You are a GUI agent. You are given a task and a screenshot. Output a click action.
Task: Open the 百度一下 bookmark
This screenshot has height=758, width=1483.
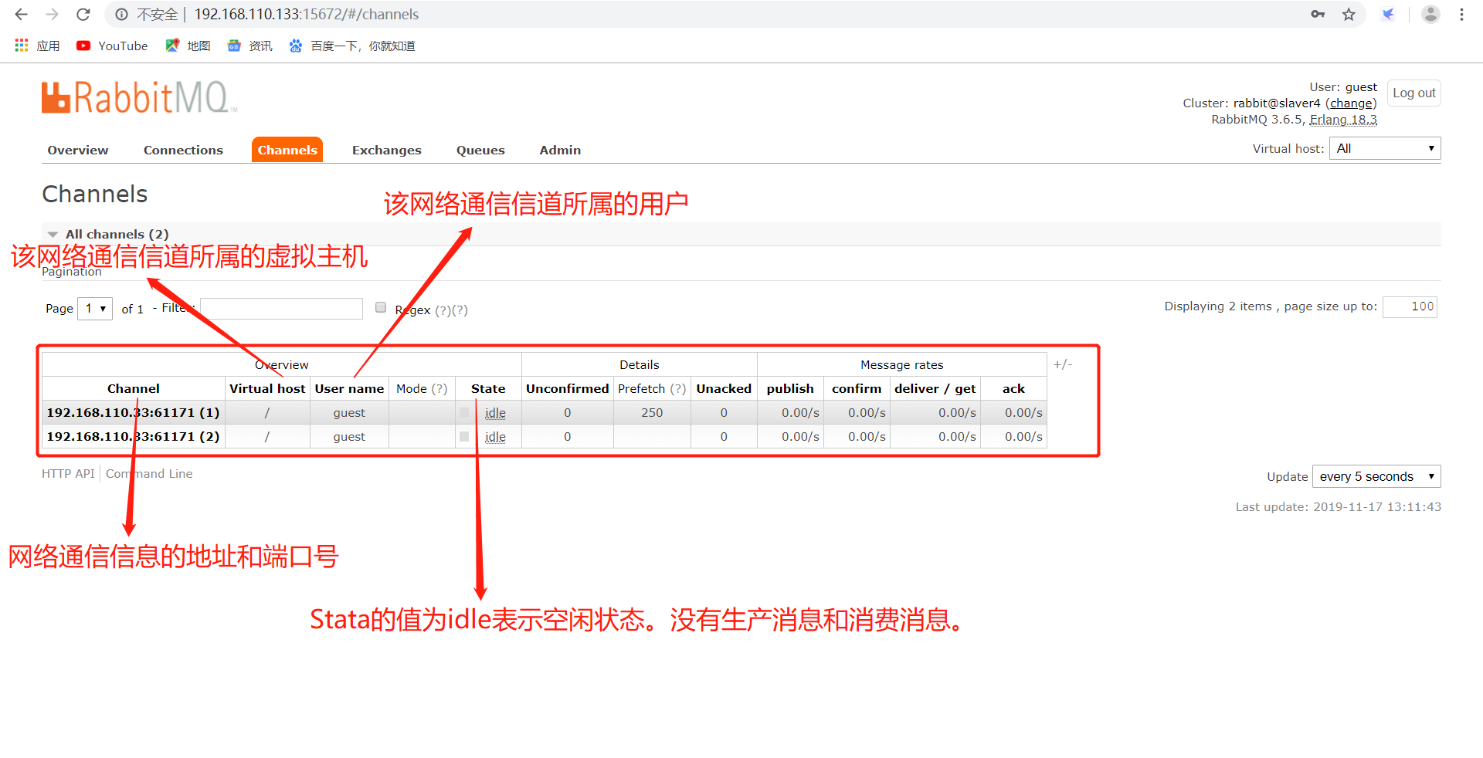pyautogui.click(x=352, y=46)
